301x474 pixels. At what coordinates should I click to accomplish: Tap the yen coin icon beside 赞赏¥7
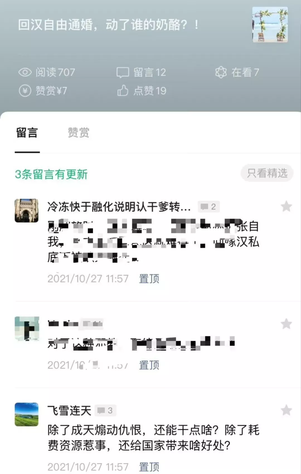pos(25,91)
